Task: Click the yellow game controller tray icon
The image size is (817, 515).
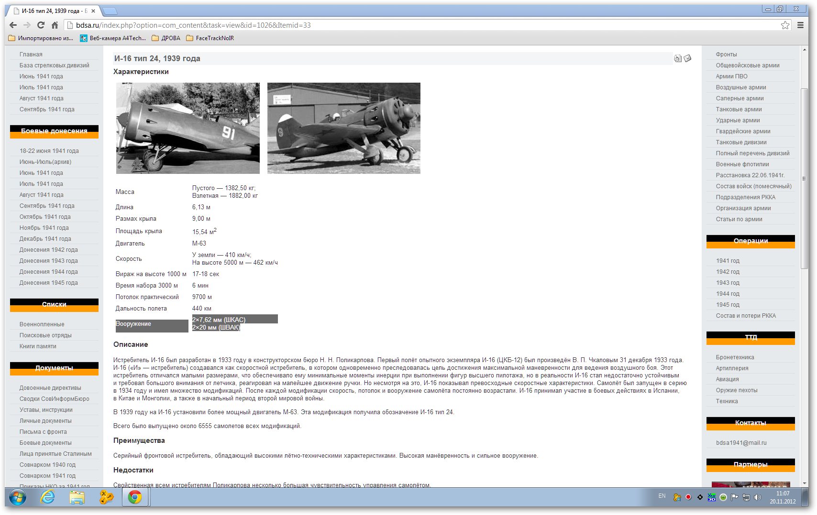Action: [677, 497]
